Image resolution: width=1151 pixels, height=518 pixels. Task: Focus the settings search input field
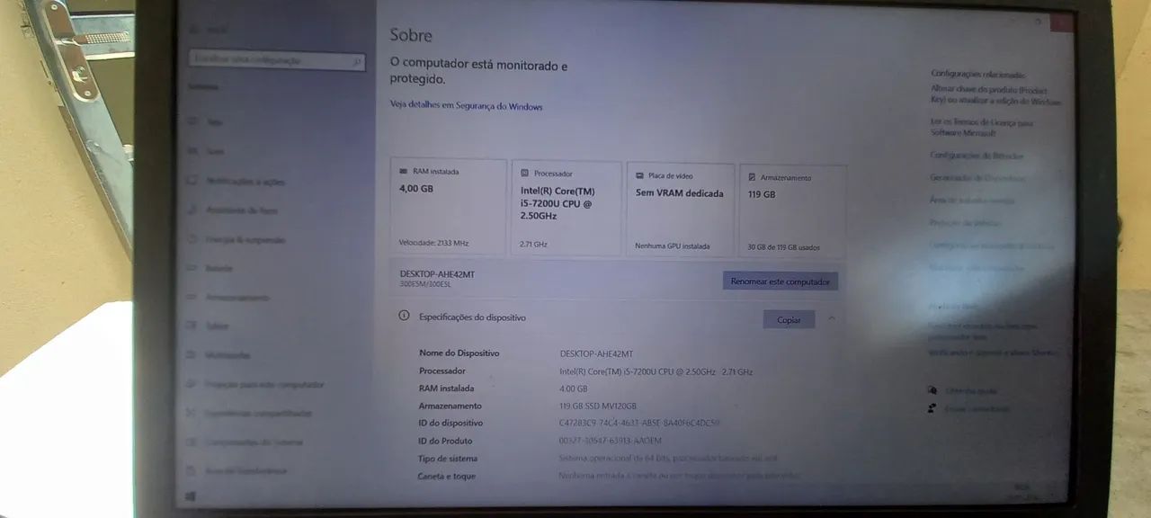tap(277, 60)
